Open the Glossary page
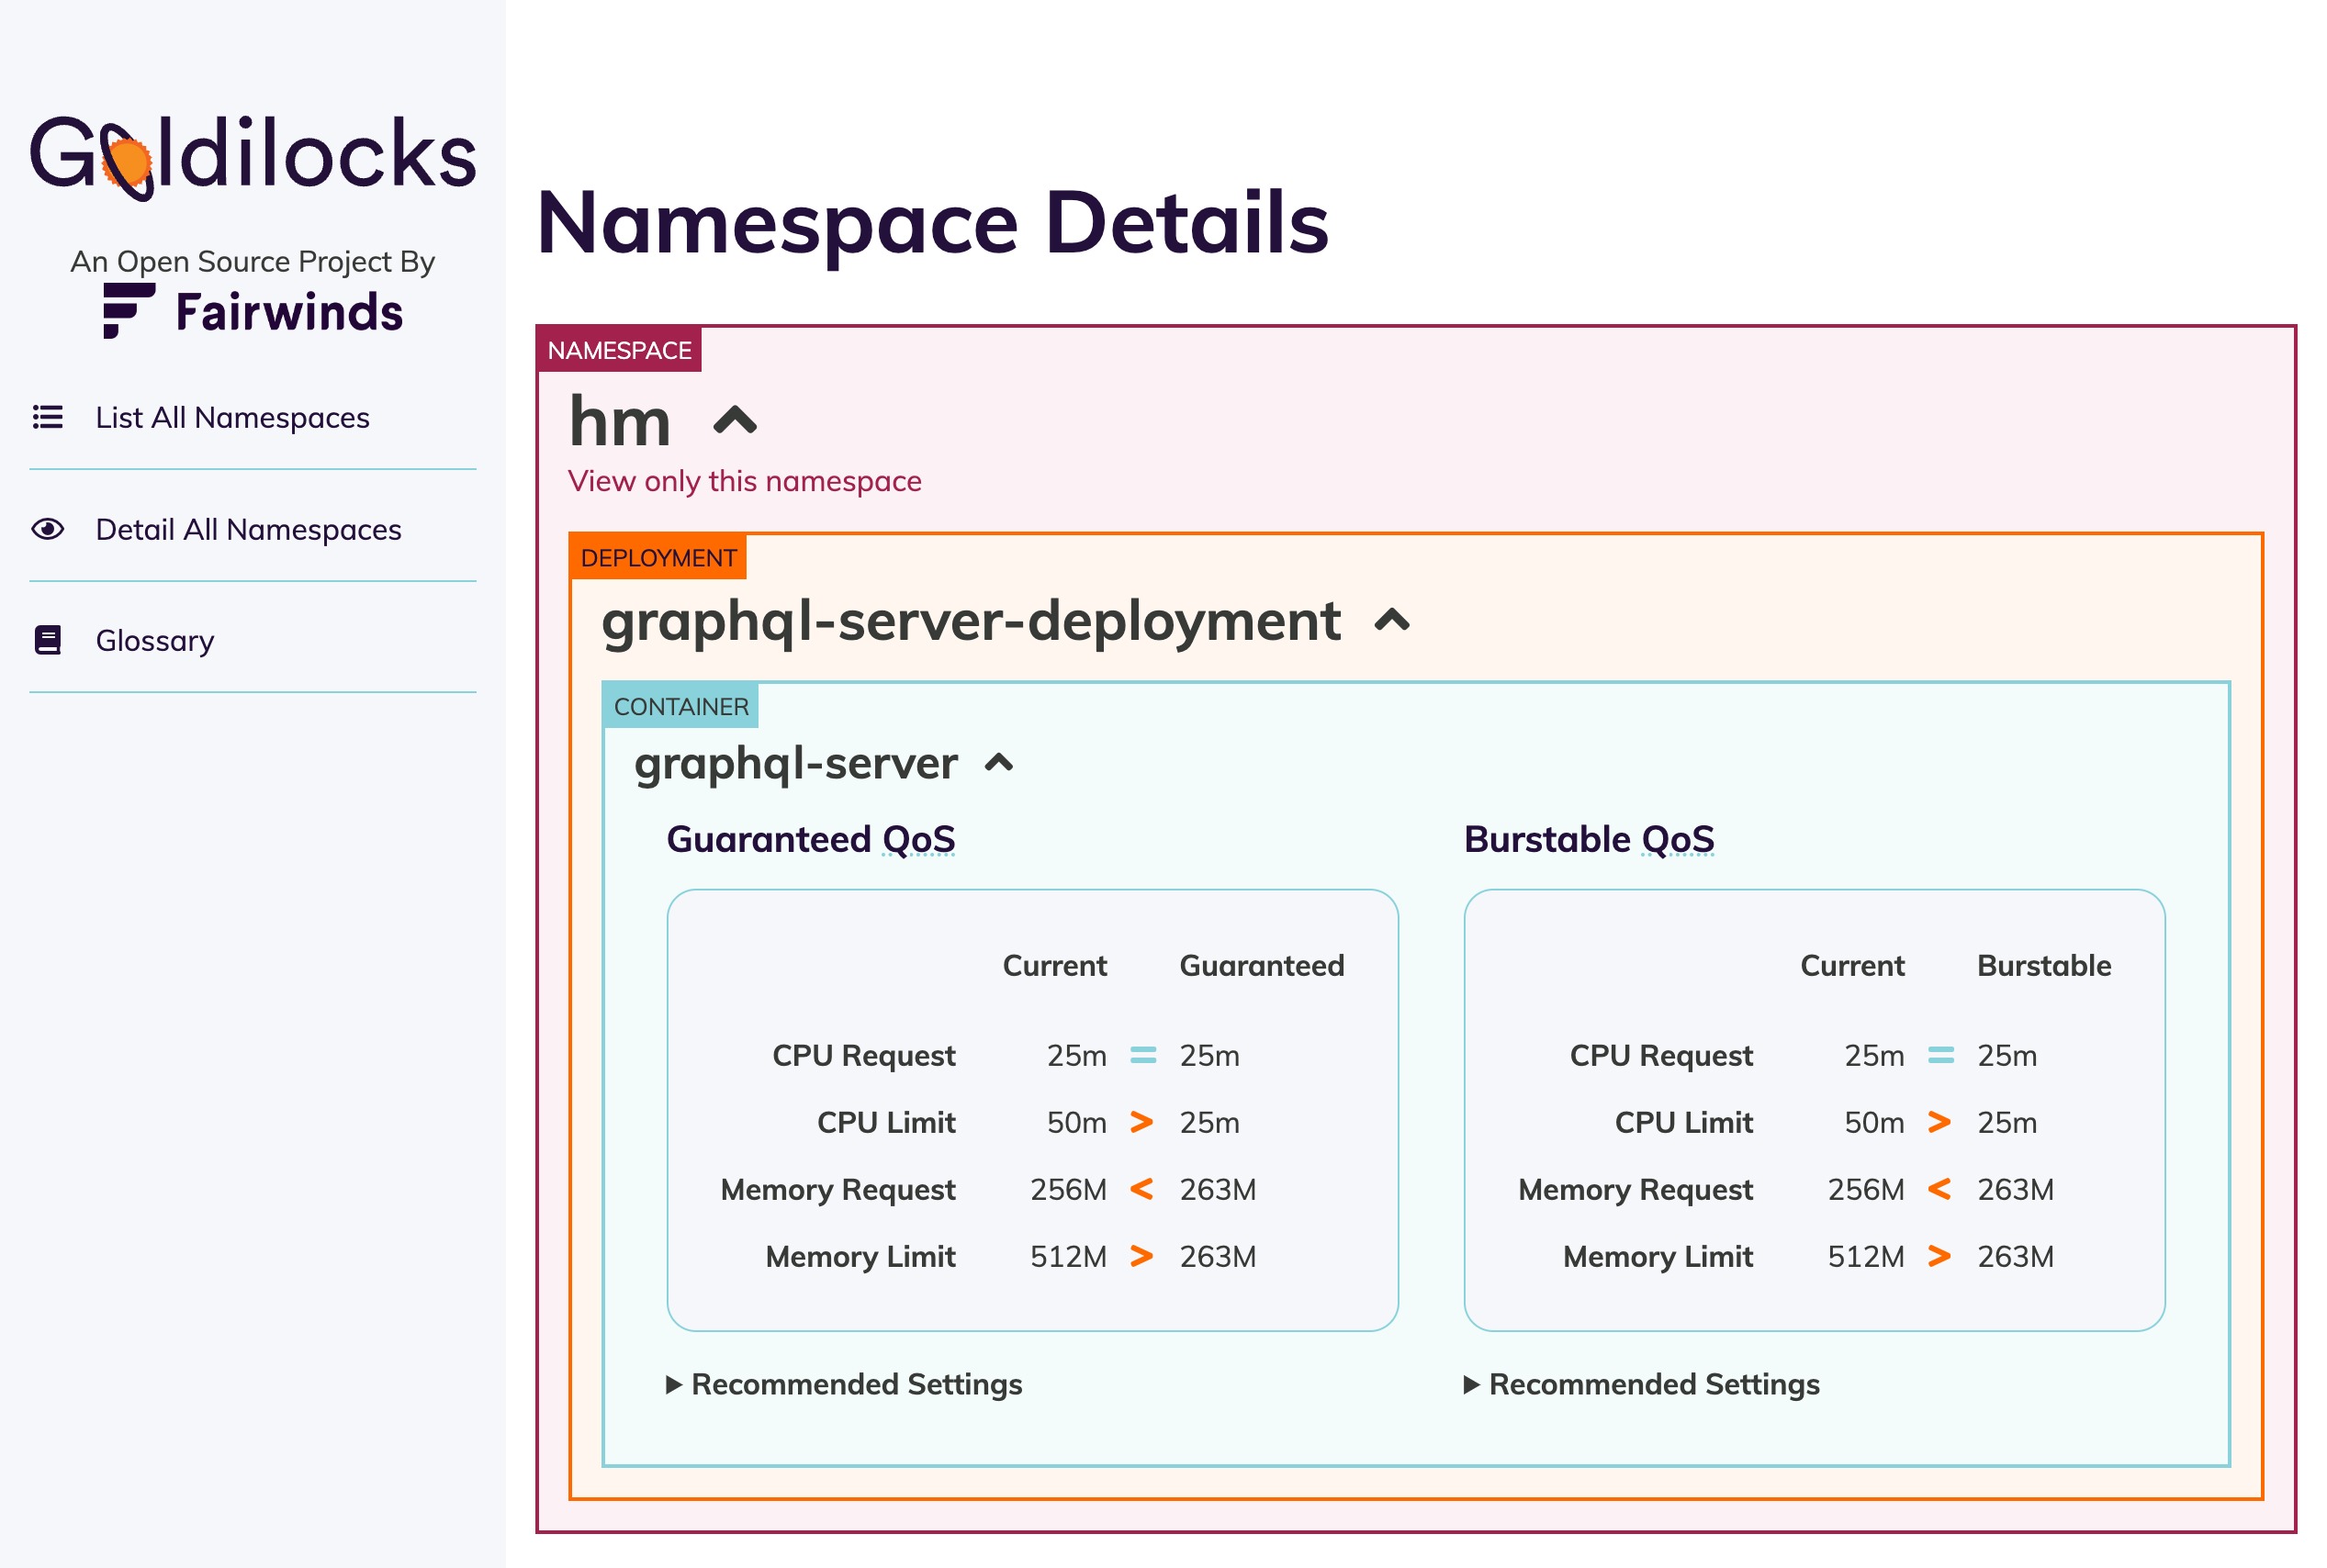Viewport: 2327px width, 1568px height. (x=155, y=640)
